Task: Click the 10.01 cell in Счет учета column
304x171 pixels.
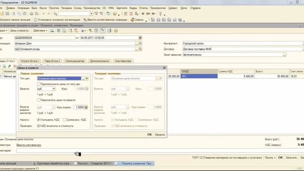Action: coord(296,76)
